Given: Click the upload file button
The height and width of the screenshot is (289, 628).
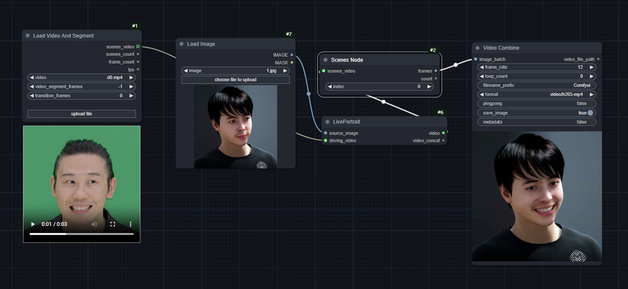Looking at the screenshot, I should click(82, 114).
